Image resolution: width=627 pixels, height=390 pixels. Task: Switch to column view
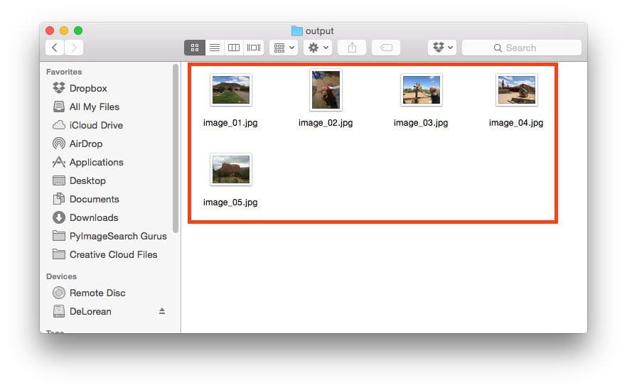point(234,48)
